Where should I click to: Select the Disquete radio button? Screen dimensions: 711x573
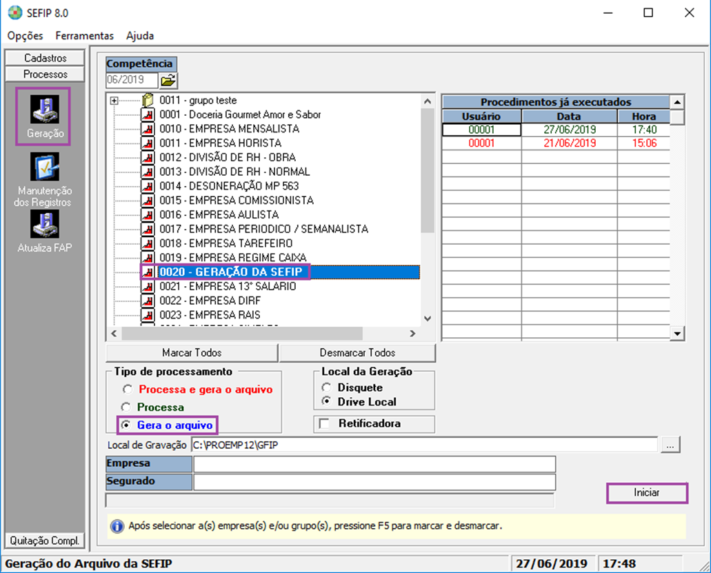(327, 388)
